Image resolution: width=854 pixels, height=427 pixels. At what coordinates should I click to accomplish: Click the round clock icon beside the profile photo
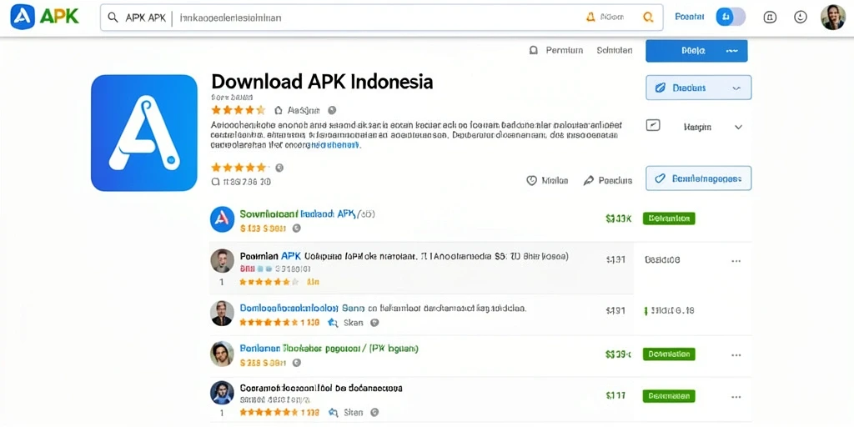pyautogui.click(x=800, y=18)
